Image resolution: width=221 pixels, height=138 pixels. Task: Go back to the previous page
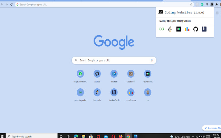coord(2,4)
